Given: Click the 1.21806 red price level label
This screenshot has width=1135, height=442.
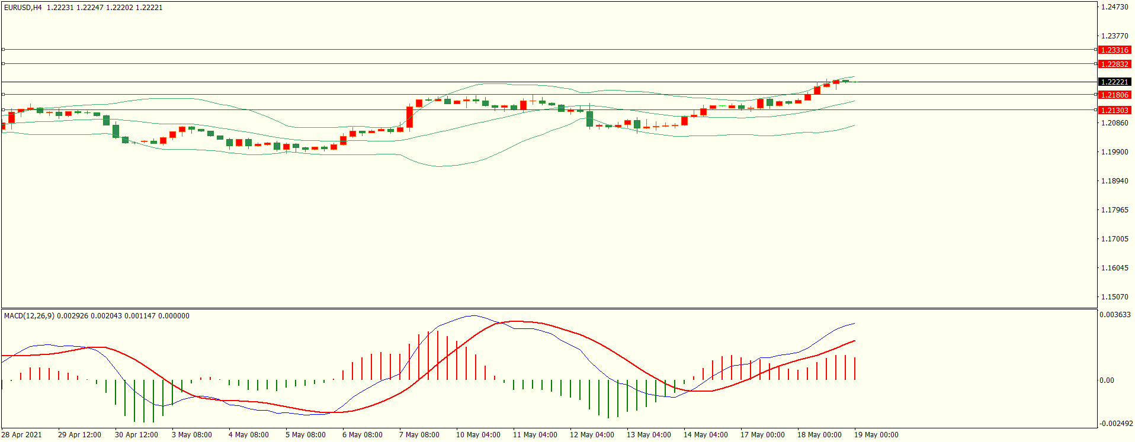Looking at the screenshot, I should click(1114, 95).
